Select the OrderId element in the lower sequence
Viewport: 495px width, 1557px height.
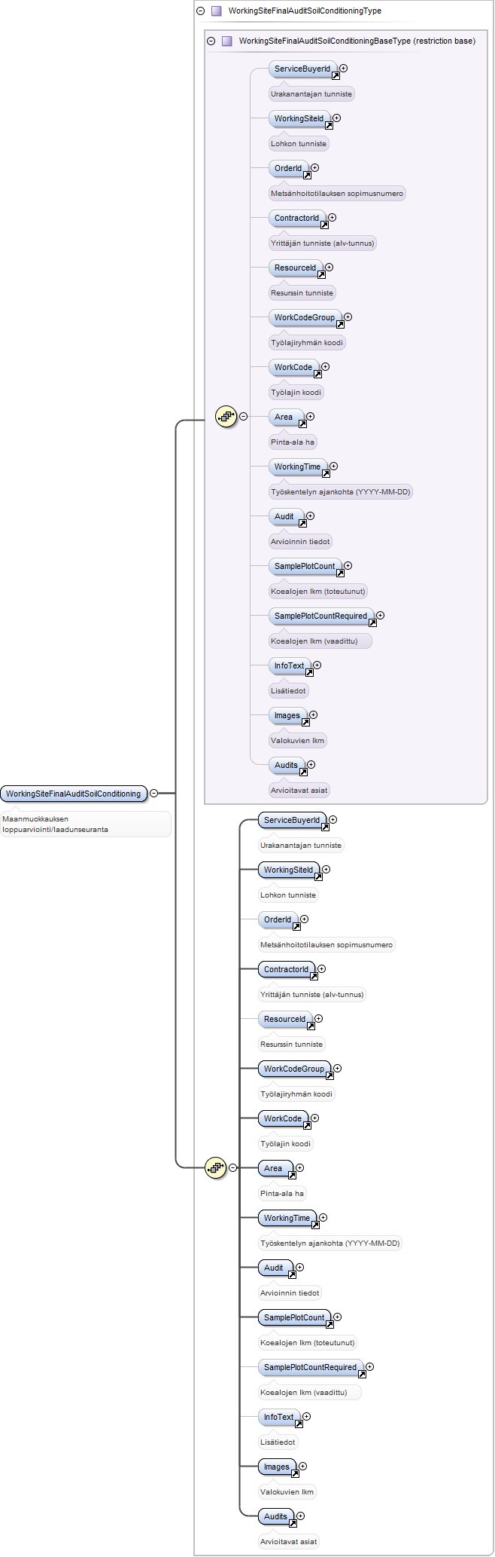coord(278,919)
